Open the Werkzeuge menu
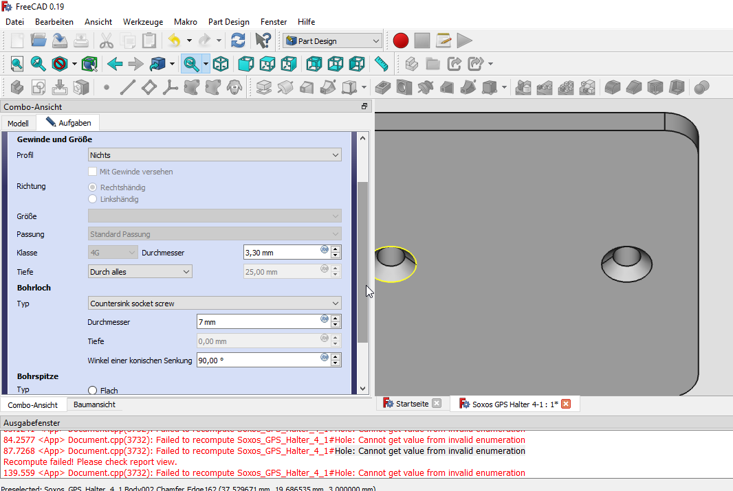 143,22
